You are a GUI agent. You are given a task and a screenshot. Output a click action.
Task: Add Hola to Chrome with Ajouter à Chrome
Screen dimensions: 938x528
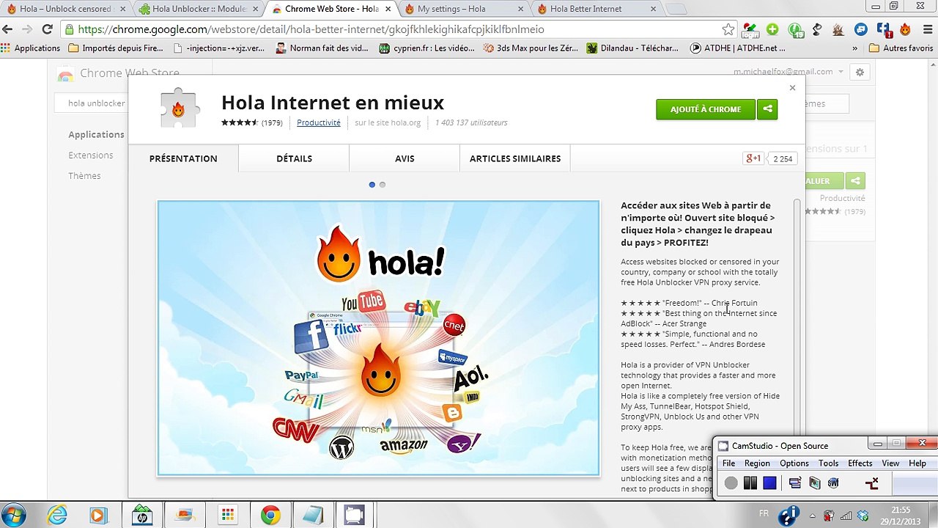pyautogui.click(x=706, y=109)
